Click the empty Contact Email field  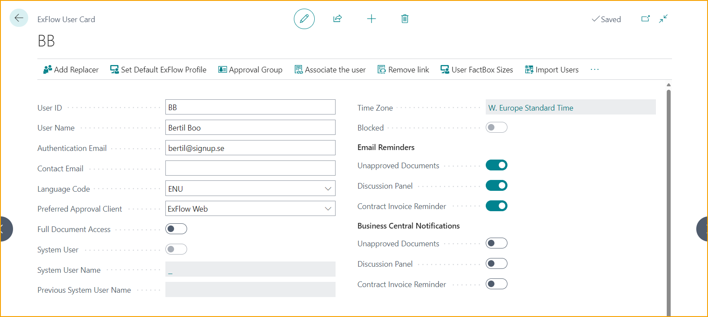pos(250,168)
